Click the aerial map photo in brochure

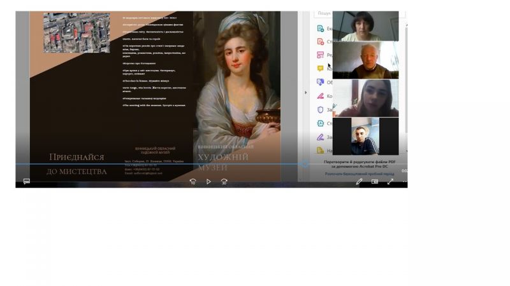tap(76, 32)
